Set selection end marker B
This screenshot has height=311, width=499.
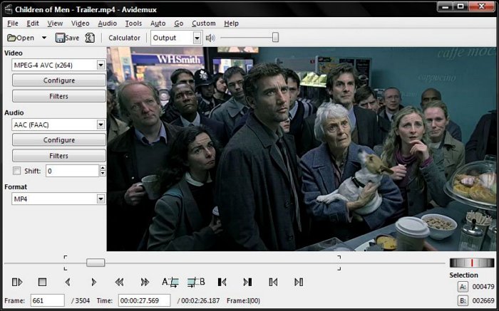[x=195, y=283]
